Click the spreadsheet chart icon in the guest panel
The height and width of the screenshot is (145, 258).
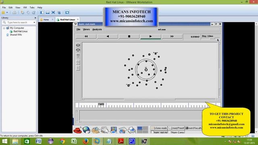coord(123,130)
